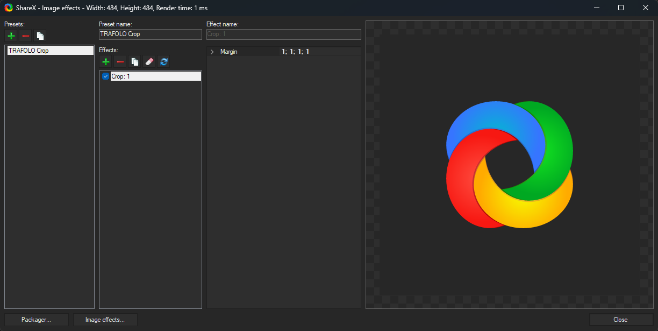Select the TRAFOLO Crop preset
Screen dimensions: 658x331
[49, 51]
